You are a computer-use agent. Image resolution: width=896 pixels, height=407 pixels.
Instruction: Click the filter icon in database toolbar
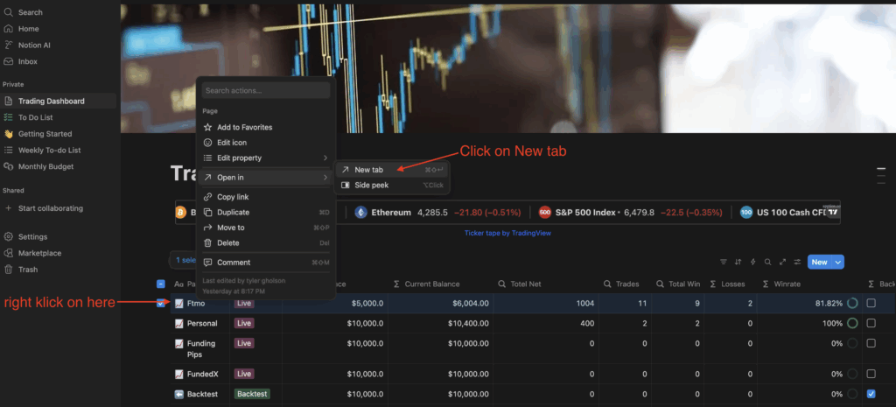pyautogui.click(x=723, y=262)
